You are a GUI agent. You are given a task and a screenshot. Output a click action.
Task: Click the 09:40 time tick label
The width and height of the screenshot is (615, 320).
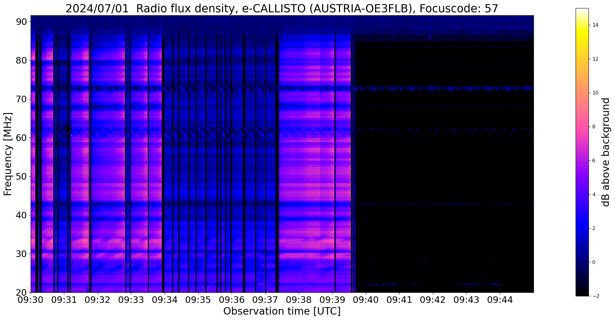(366, 300)
